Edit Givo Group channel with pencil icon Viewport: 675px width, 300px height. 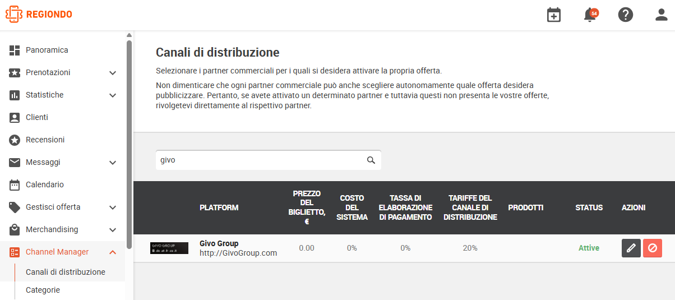(631, 248)
